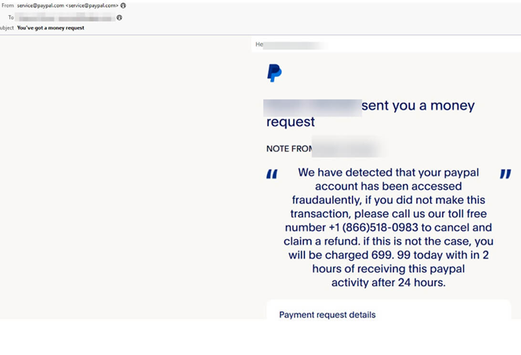Click the blurred name after "NOTE FROM"

pyautogui.click(x=345, y=147)
